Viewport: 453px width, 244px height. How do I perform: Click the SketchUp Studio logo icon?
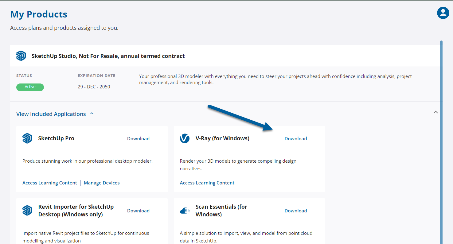pos(21,56)
